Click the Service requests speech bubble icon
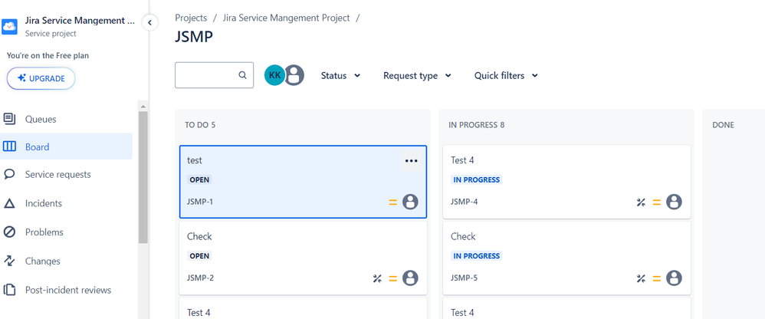Screen dimensions: 765x319 pos(9,175)
